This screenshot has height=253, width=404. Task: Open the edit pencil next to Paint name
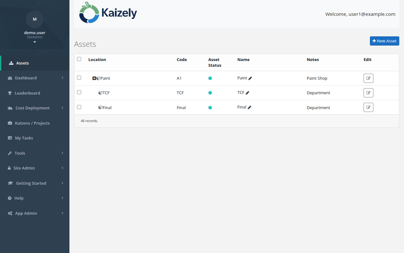pos(250,78)
